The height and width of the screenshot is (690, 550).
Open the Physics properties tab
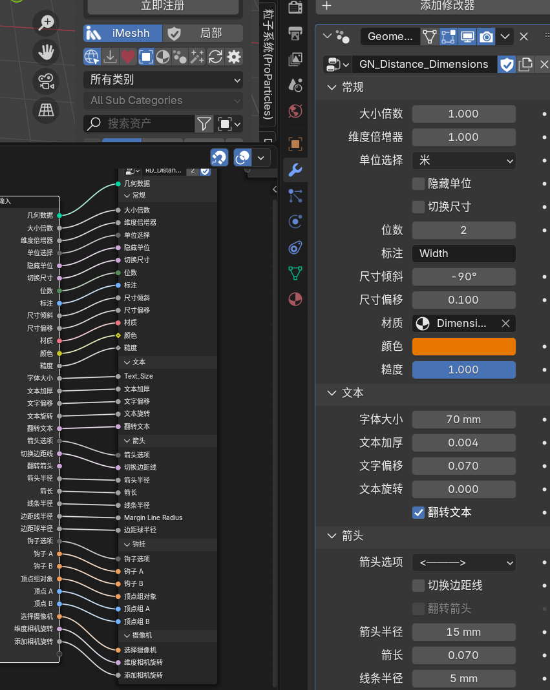(295, 222)
